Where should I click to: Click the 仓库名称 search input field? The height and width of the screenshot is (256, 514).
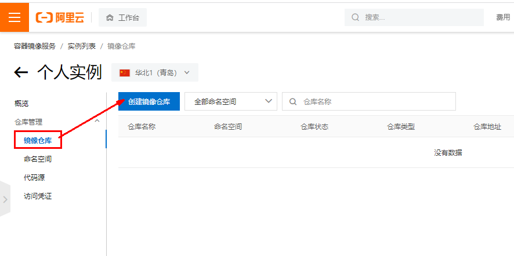coord(377,101)
